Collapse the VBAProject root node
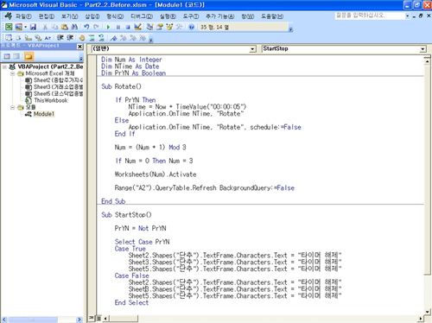The width and height of the screenshot is (432, 323). [x=4, y=66]
